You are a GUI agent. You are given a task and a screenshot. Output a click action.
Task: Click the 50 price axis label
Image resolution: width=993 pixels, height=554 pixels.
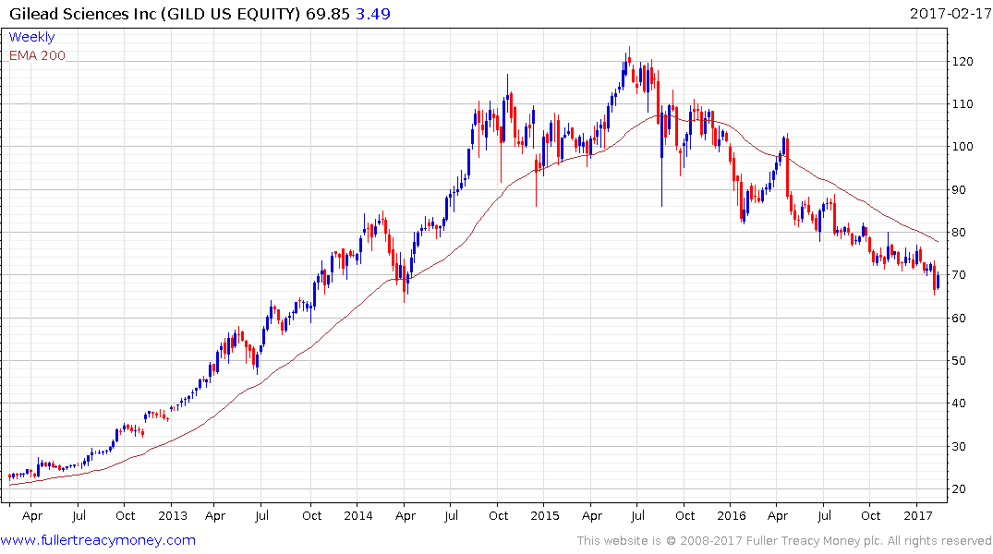959,360
